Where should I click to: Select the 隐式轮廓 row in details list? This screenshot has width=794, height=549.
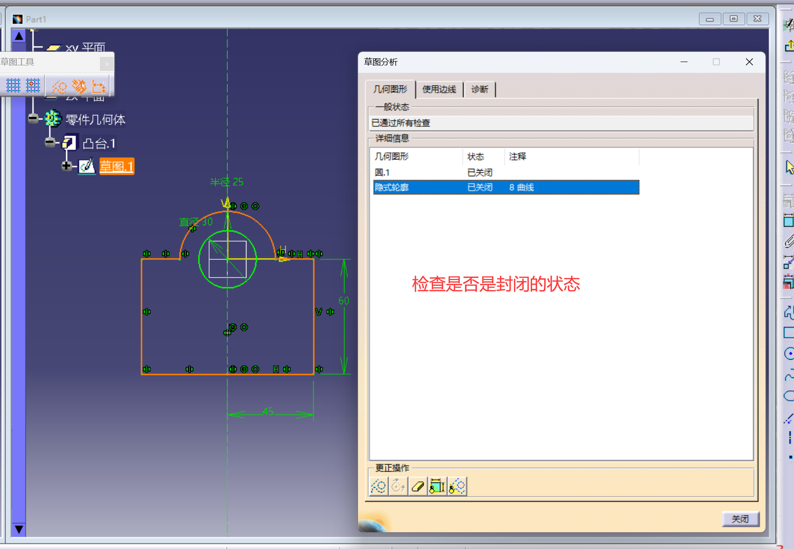click(506, 187)
